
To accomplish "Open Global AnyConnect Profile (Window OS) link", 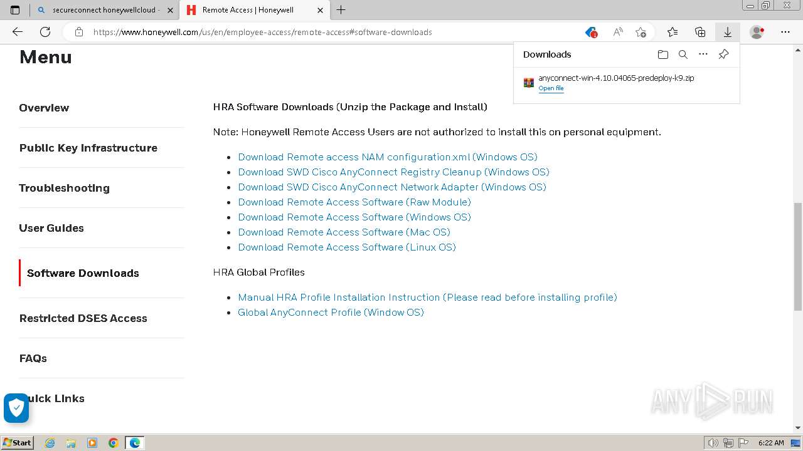I will (x=331, y=313).
